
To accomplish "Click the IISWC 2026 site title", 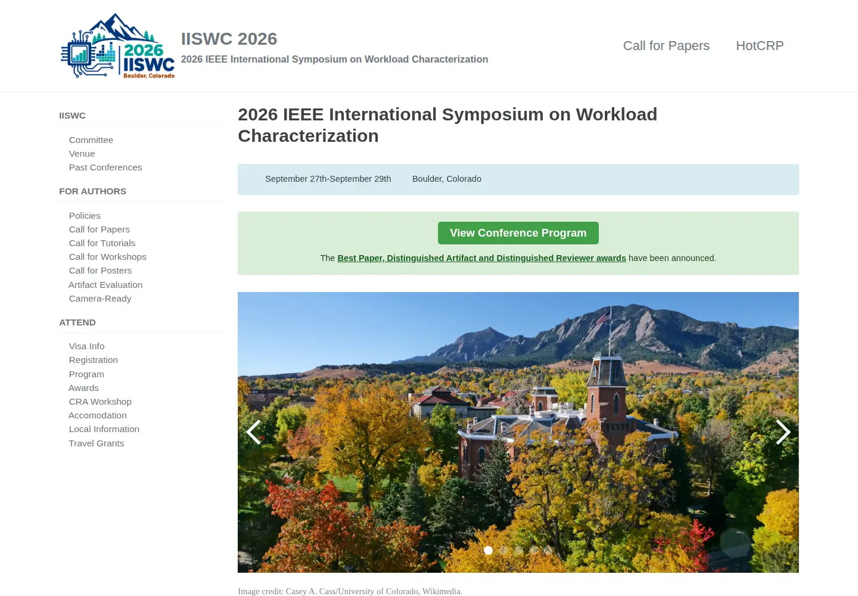I will [229, 39].
